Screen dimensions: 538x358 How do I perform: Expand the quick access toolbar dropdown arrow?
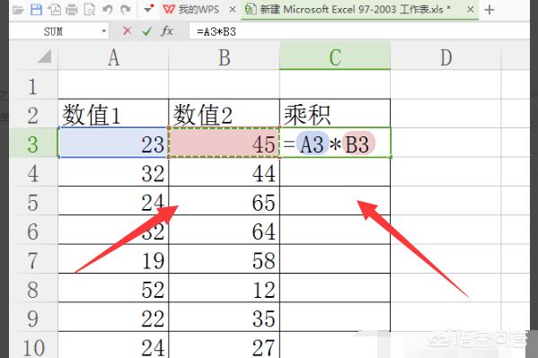[x=148, y=9]
